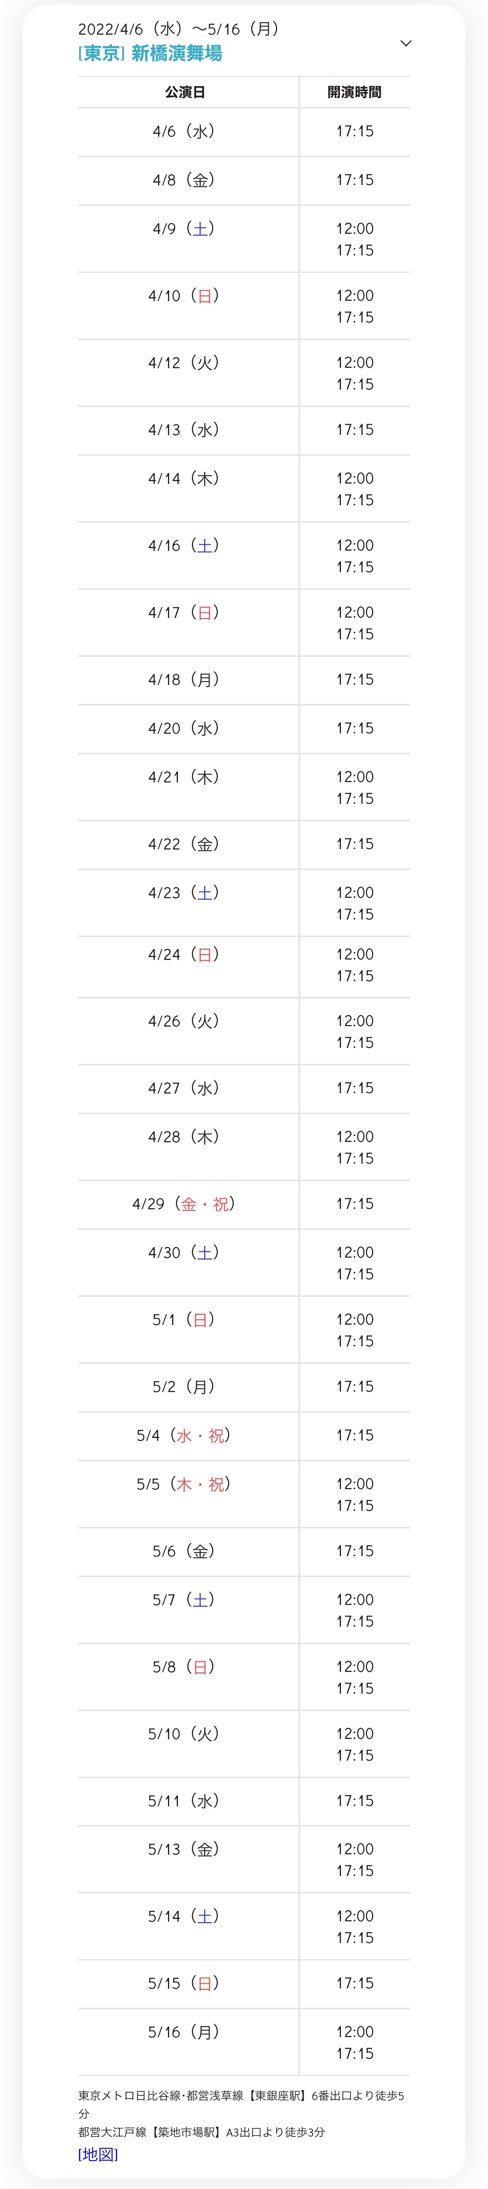The image size is (488, 2189).
Task: Click the 開演時間 column header
Action: [355, 93]
